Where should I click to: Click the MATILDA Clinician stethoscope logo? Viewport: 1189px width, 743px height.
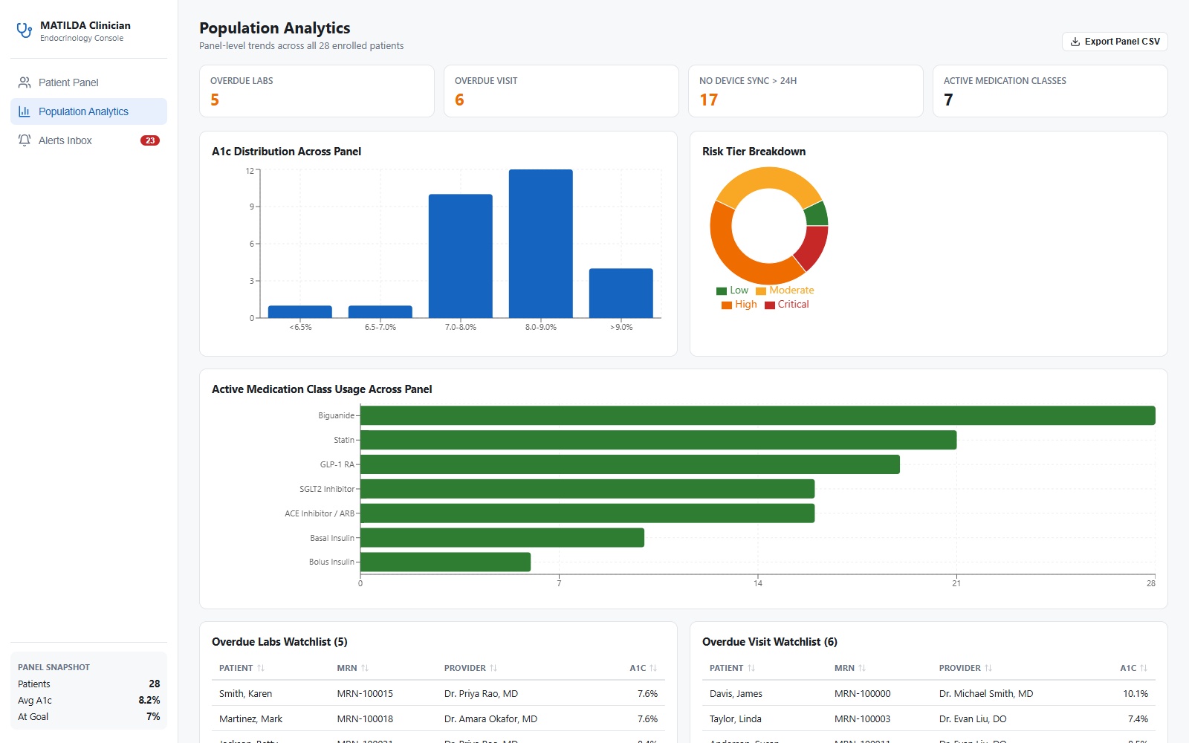click(x=25, y=30)
